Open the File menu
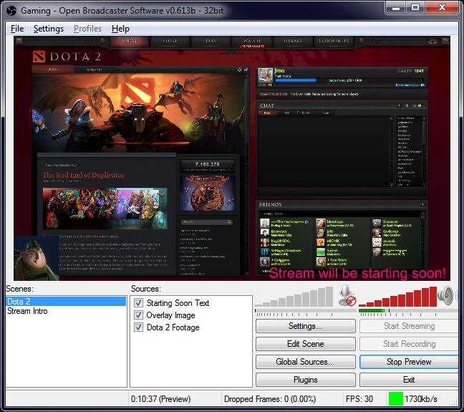Viewport: 464px width, 412px height. click(x=17, y=29)
